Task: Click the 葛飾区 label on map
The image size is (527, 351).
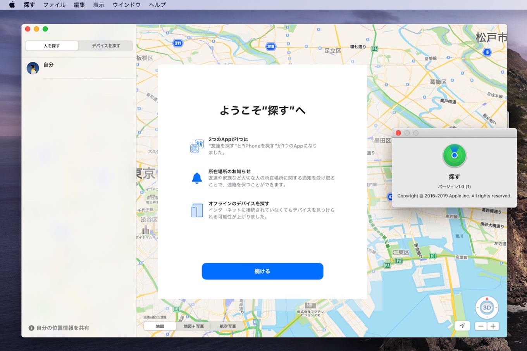Action: coord(438,82)
